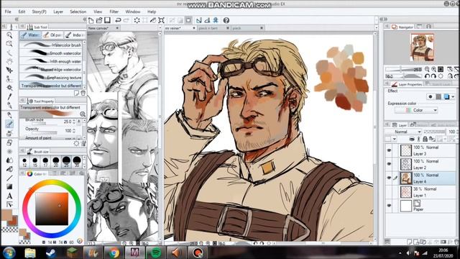Image resolution: width=460 pixels, height=259 pixels.
Task: Click the Save toolbar icon
Action: 107,20
